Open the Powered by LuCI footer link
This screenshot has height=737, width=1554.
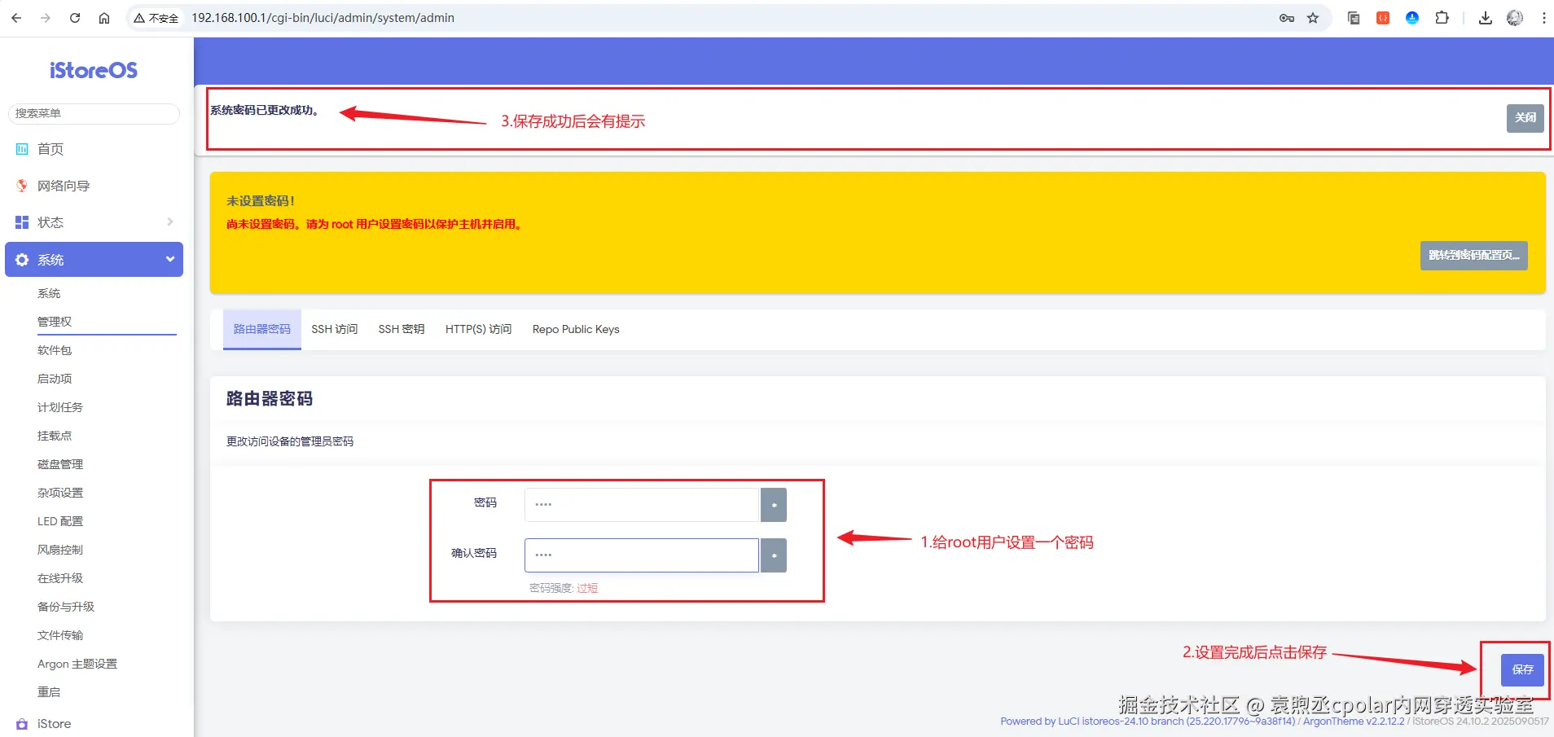pyautogui.click(x=1148, y=722)
